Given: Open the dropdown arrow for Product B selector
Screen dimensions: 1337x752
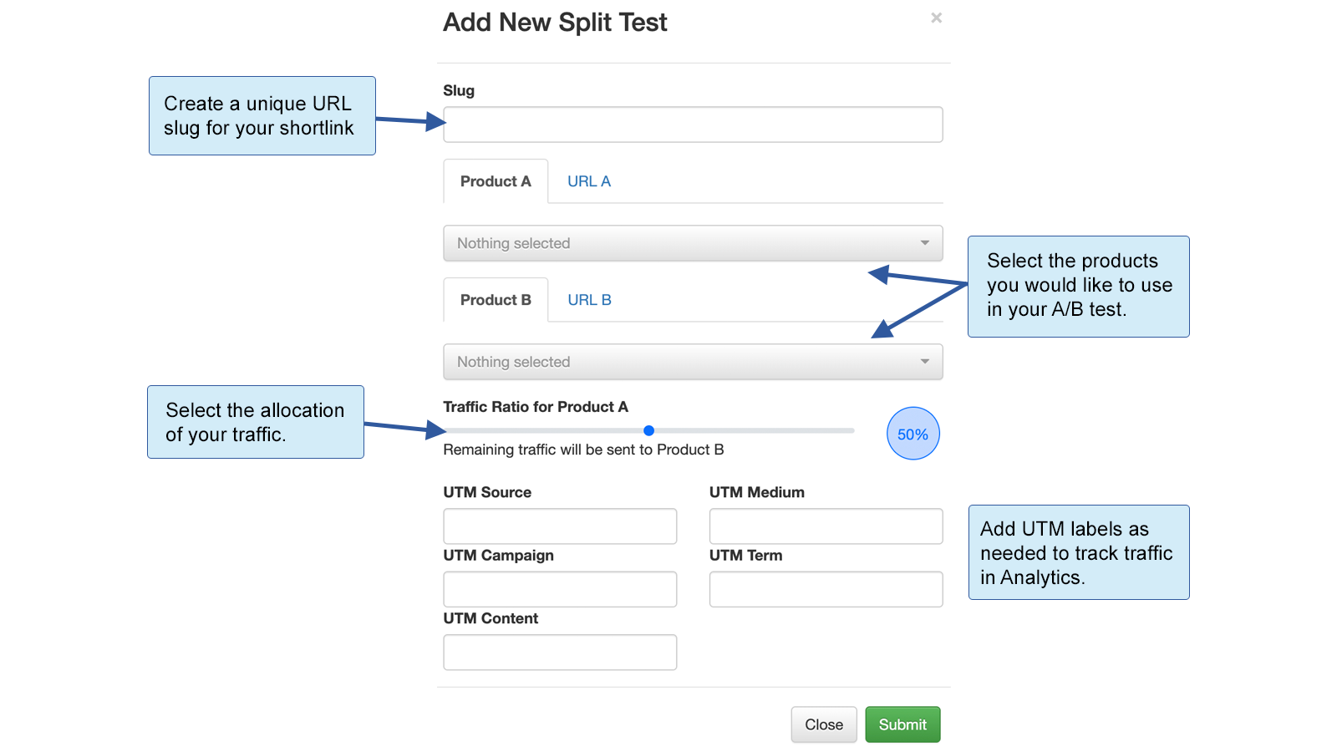Looking at the screenshot, I should pyautogui.click(x=924, y=362).
